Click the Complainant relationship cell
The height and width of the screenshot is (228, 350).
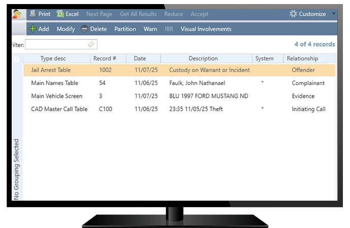coord(308,83)
